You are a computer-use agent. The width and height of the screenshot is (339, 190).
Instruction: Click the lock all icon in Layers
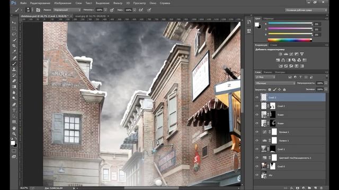pos(284,89)
